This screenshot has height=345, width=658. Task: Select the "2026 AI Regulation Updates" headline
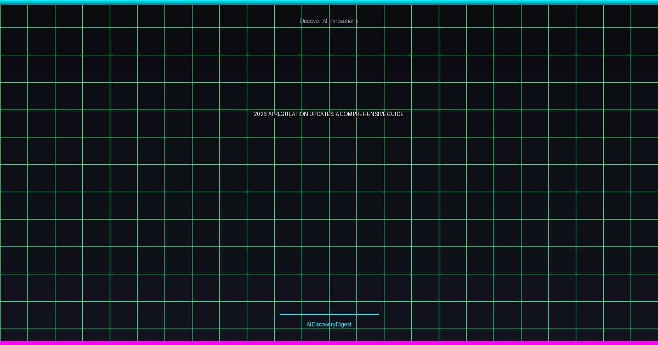click(x=329, y=114)
